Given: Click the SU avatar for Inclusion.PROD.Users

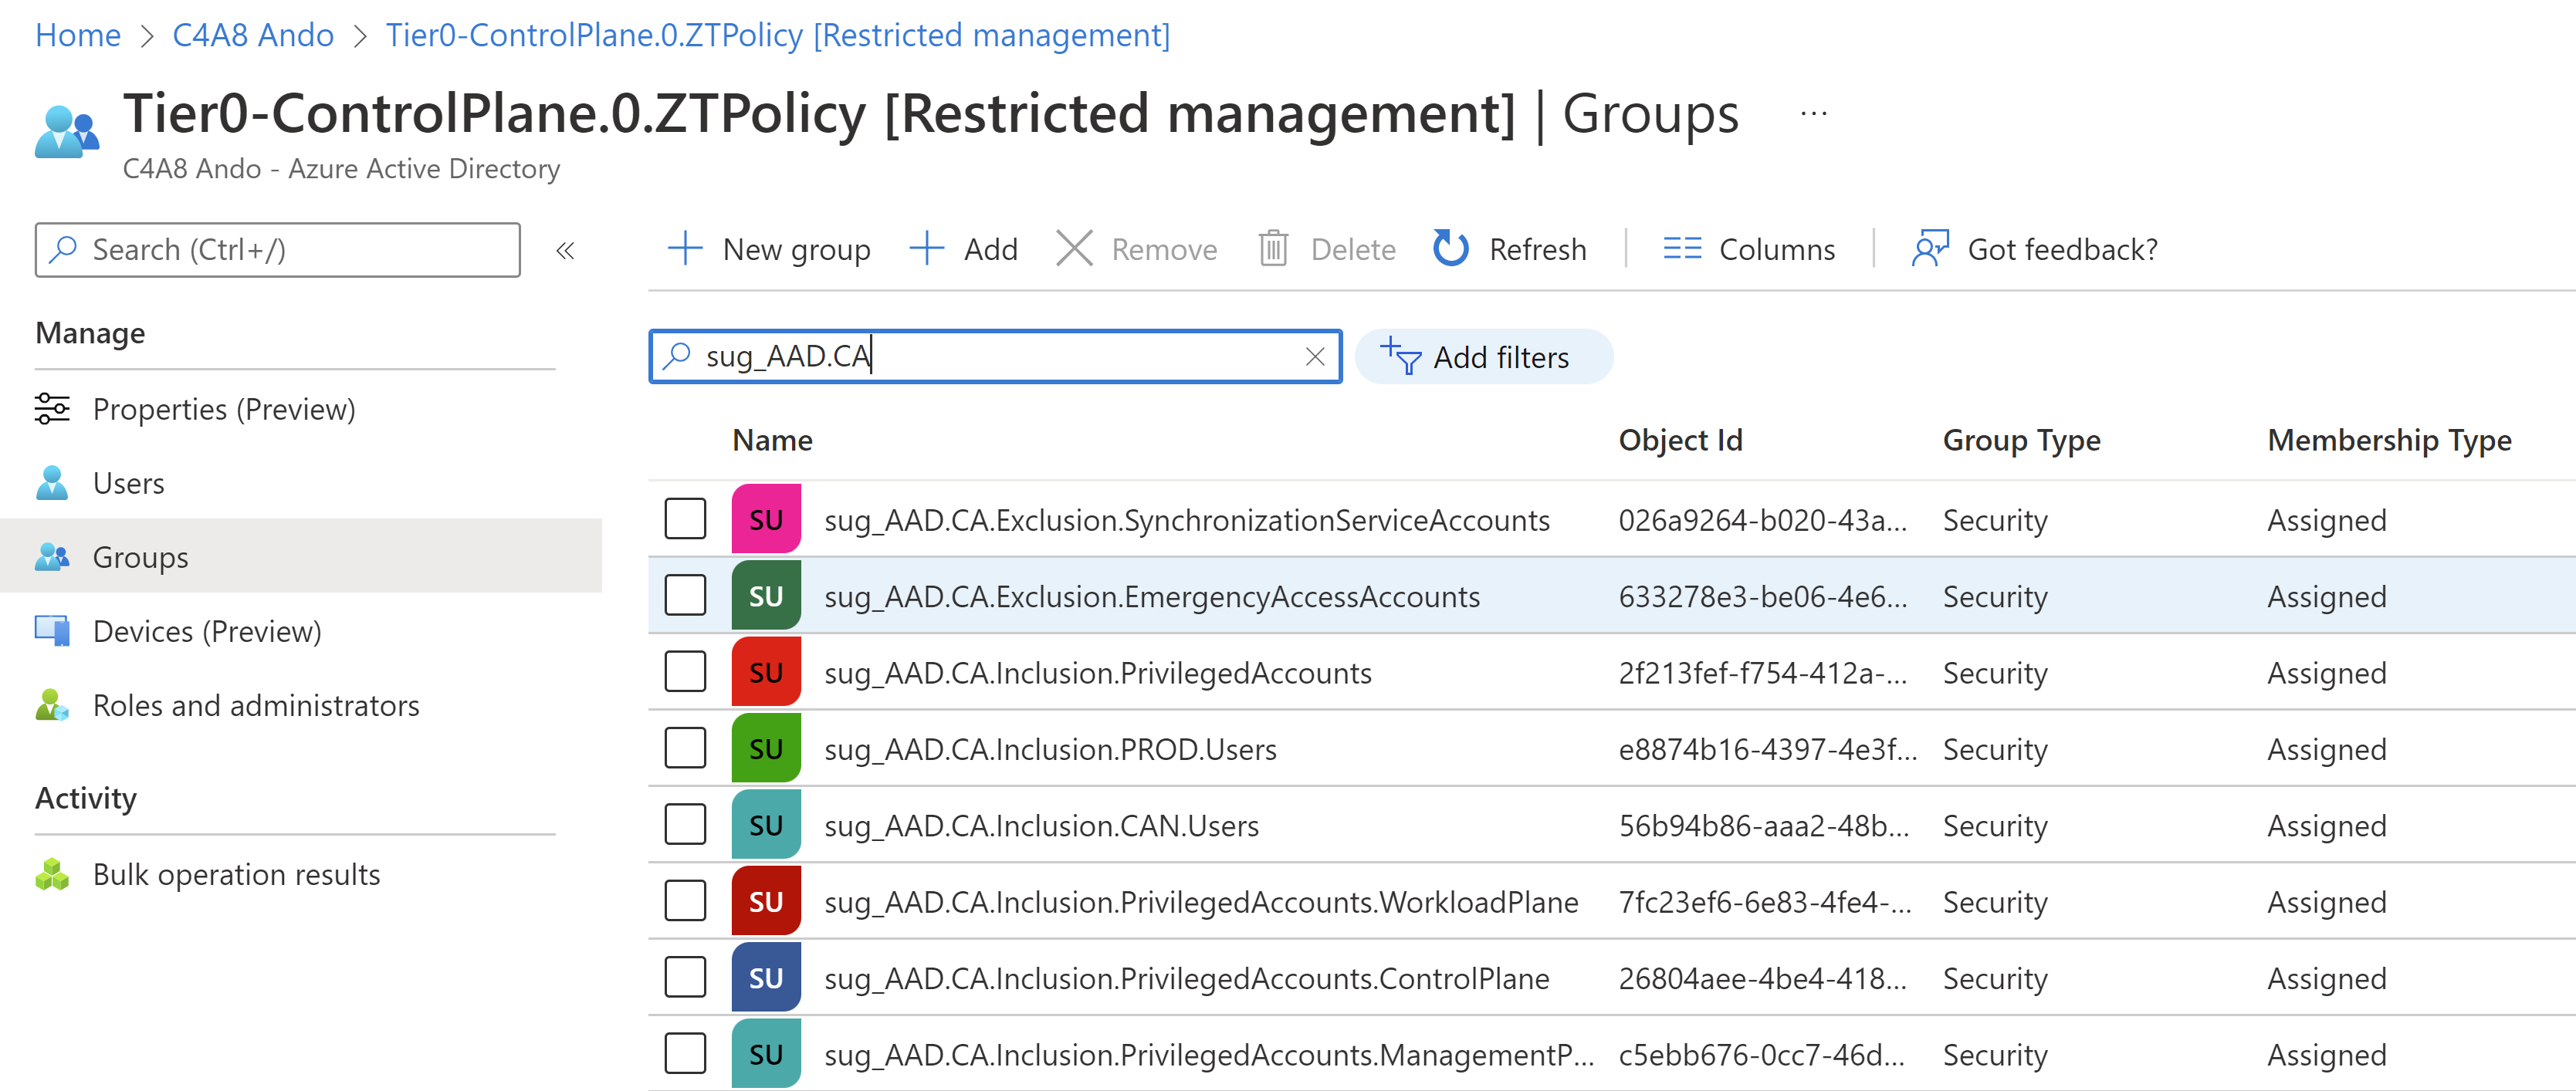Looking at the screenshot, I should pyautogui.click(x=766, y=748).
